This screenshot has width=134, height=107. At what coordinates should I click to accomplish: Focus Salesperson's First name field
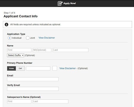[x=19, y=101]
